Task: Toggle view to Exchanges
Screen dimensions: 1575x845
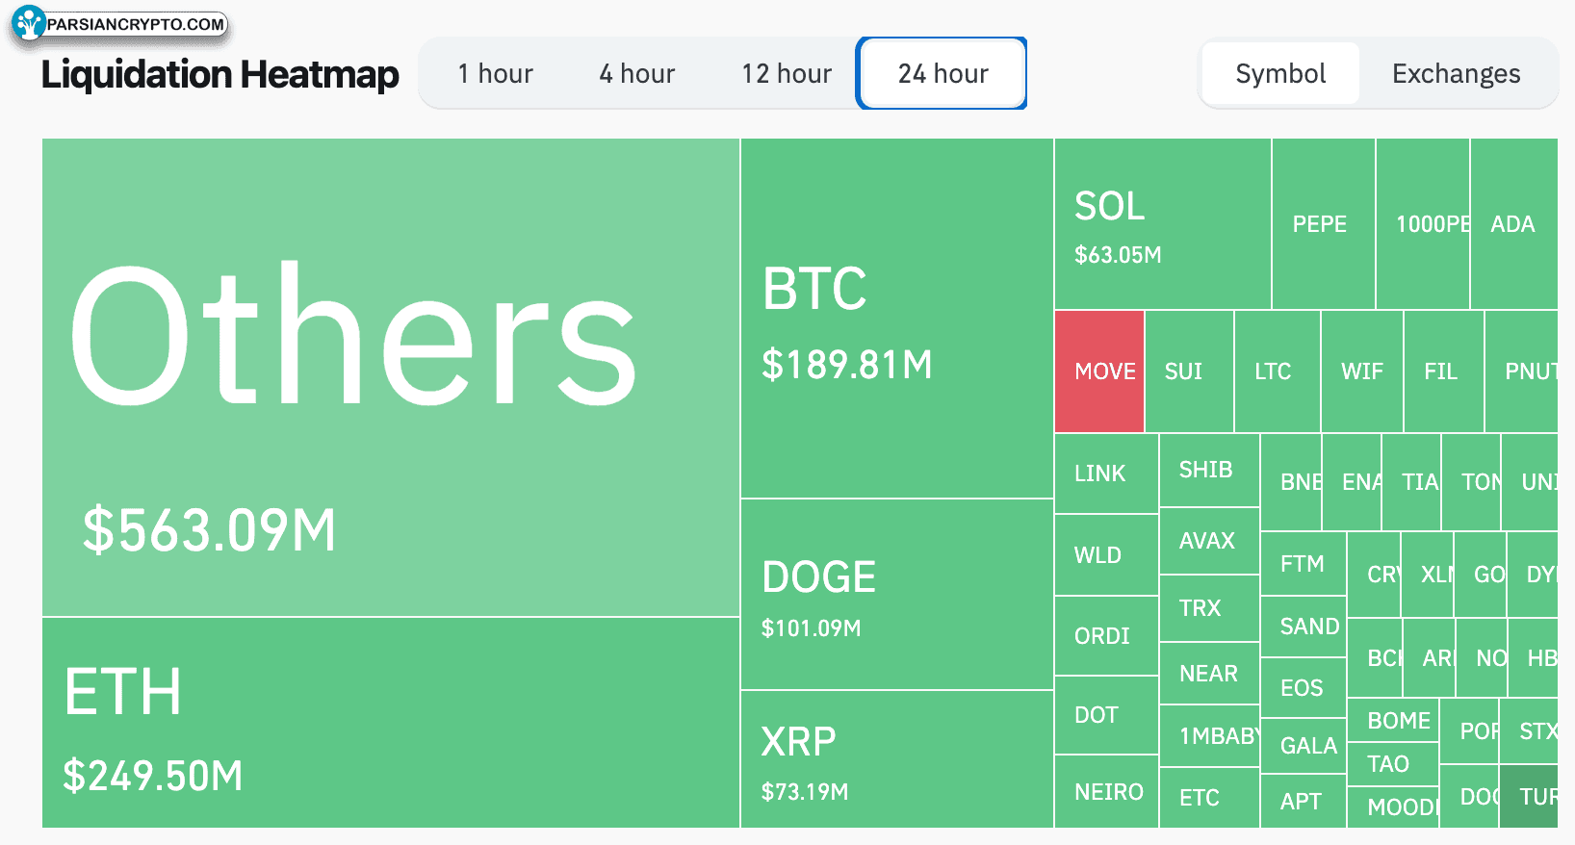Action: [1456, 73]
